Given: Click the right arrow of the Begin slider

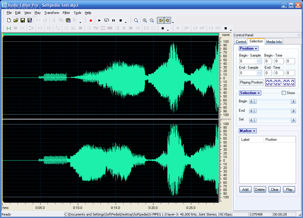Looking at the screenshot, I should tap(293, 101).
